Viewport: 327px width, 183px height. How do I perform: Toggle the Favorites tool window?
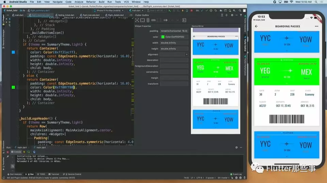(x=3, y=164)
